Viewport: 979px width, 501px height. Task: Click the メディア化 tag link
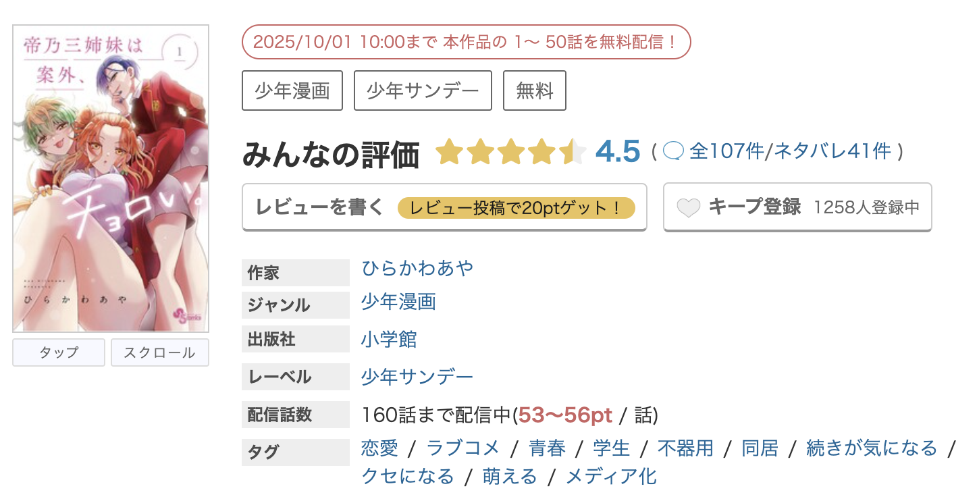611,476
